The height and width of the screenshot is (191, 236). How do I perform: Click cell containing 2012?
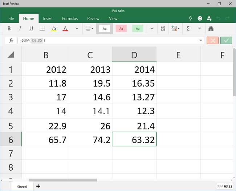[46, 69]
